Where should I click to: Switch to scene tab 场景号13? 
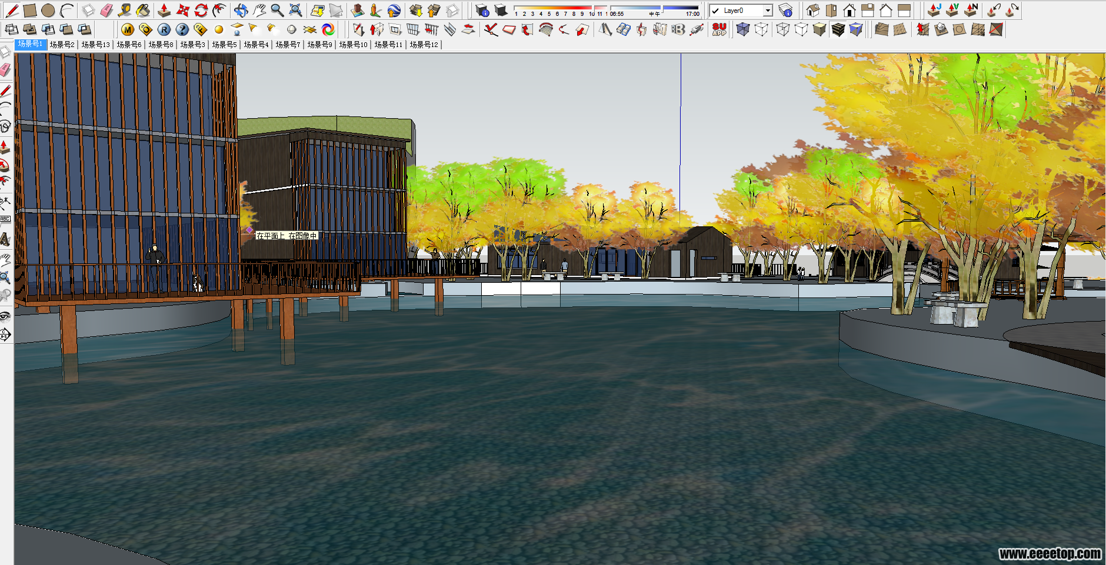click(96, 45)
